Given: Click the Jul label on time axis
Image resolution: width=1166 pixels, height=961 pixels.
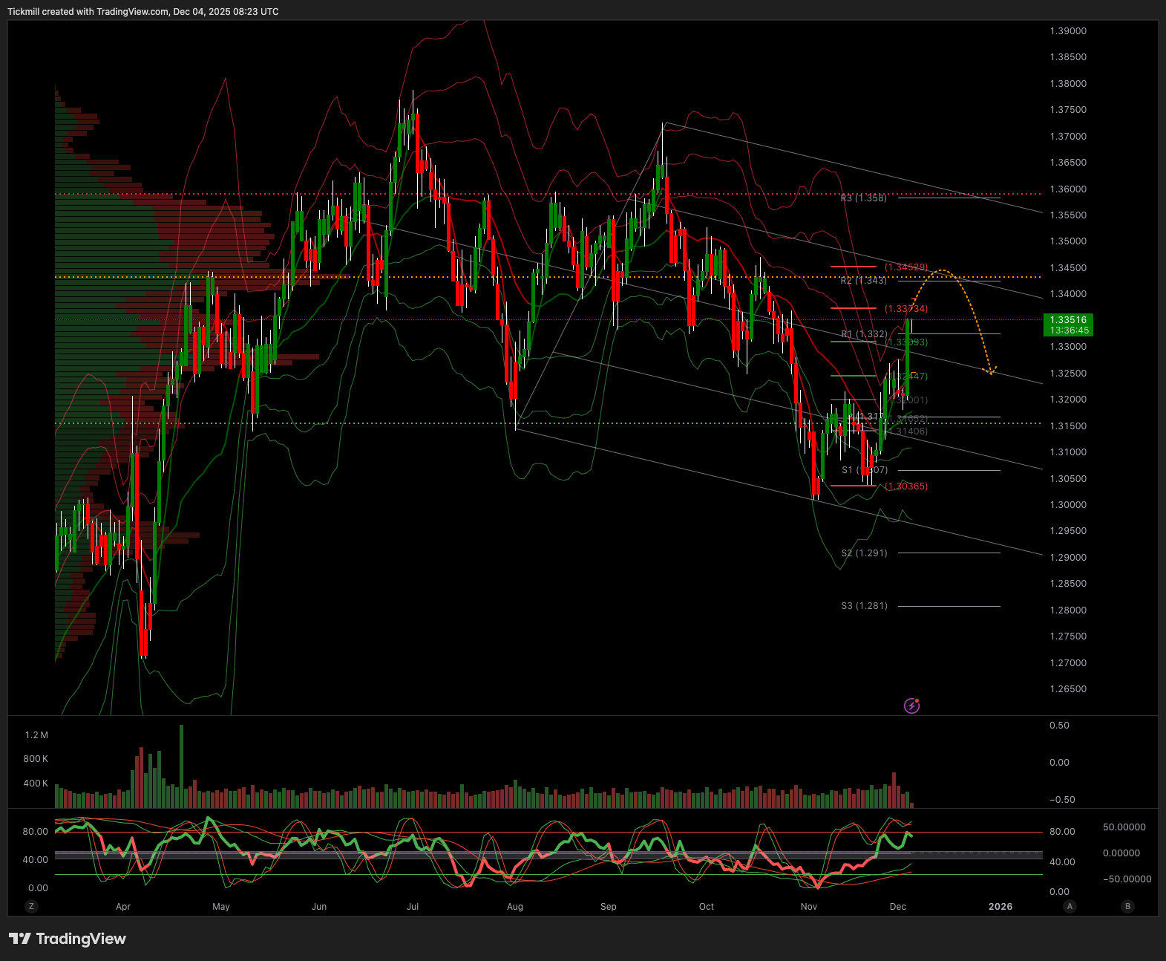Looking at the screenshot, I should [x=413, y=906].
